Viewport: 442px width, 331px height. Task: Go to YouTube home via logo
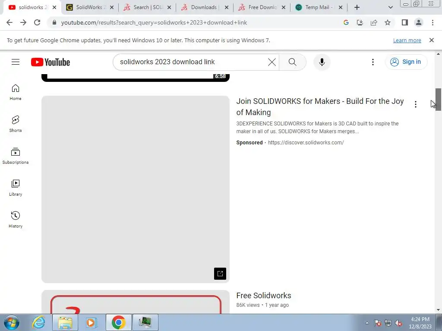(51, 62)
